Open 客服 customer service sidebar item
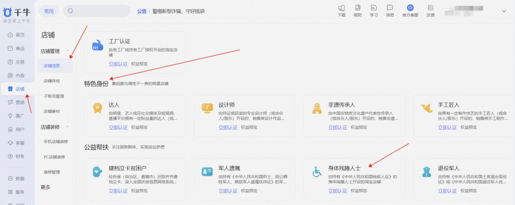 [x=16, y=143]
